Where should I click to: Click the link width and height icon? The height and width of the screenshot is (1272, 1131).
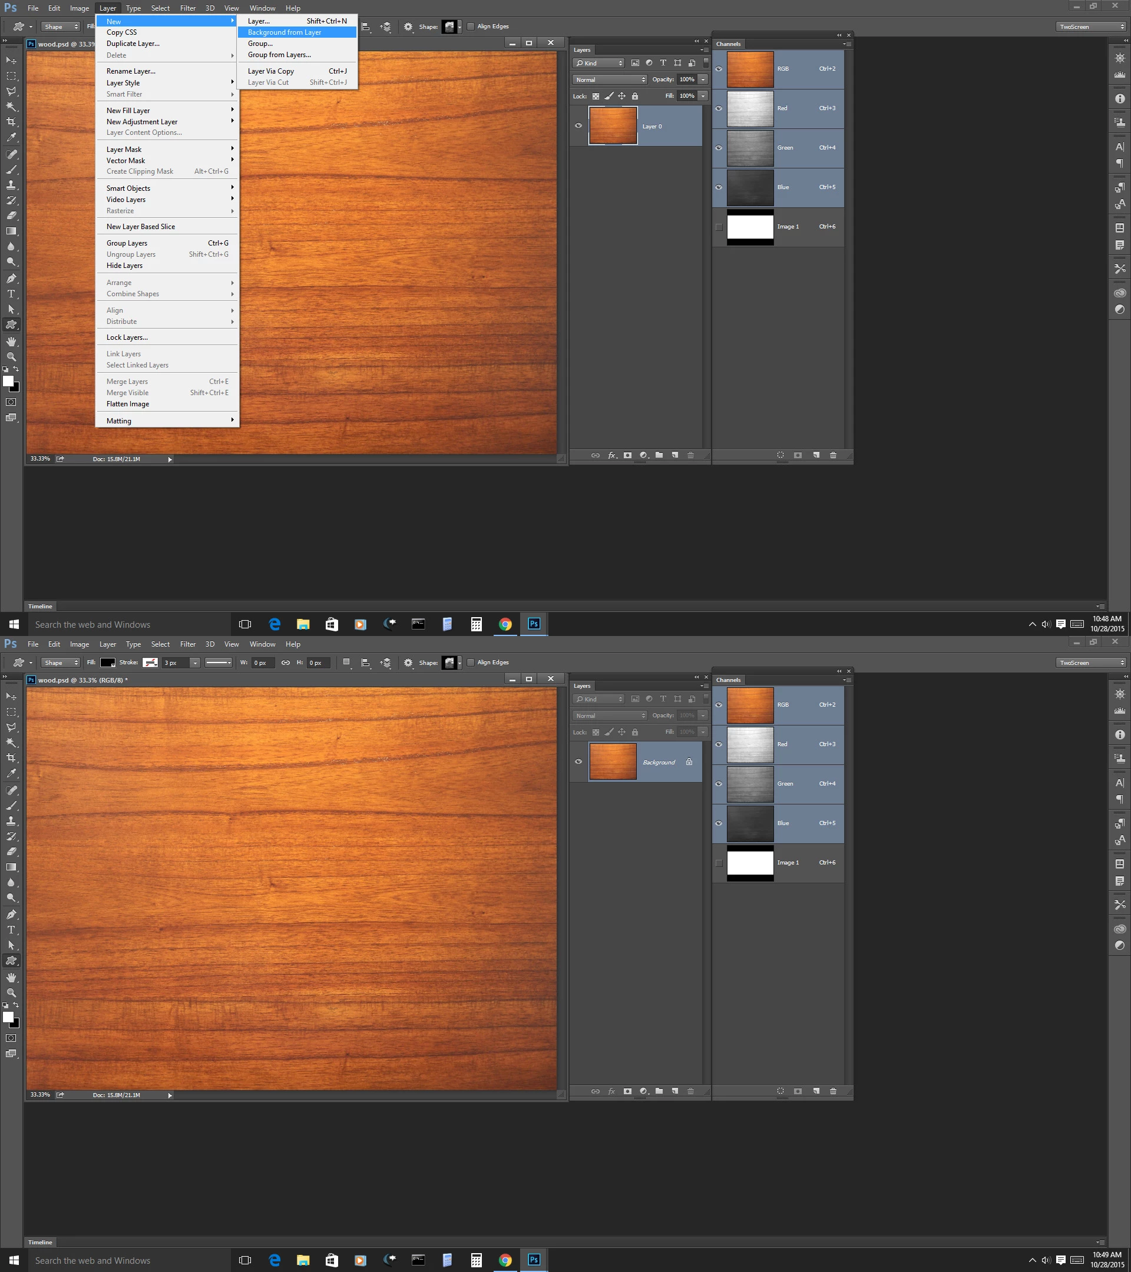[285, 662]
